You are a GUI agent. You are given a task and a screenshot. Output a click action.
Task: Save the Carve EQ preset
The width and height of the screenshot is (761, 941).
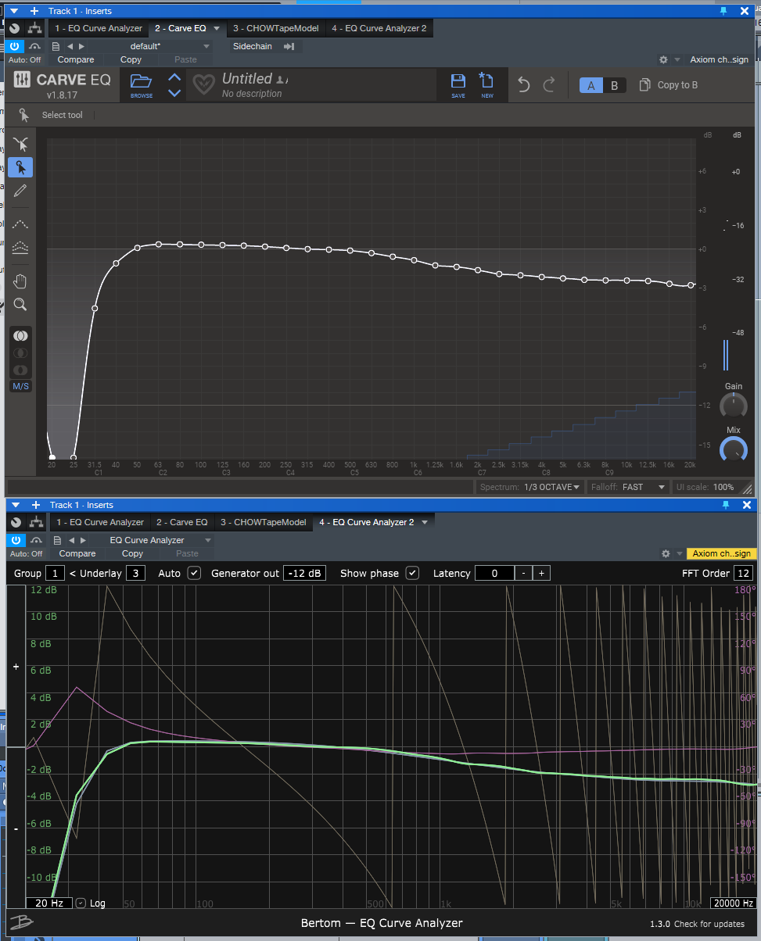point(458,84)
